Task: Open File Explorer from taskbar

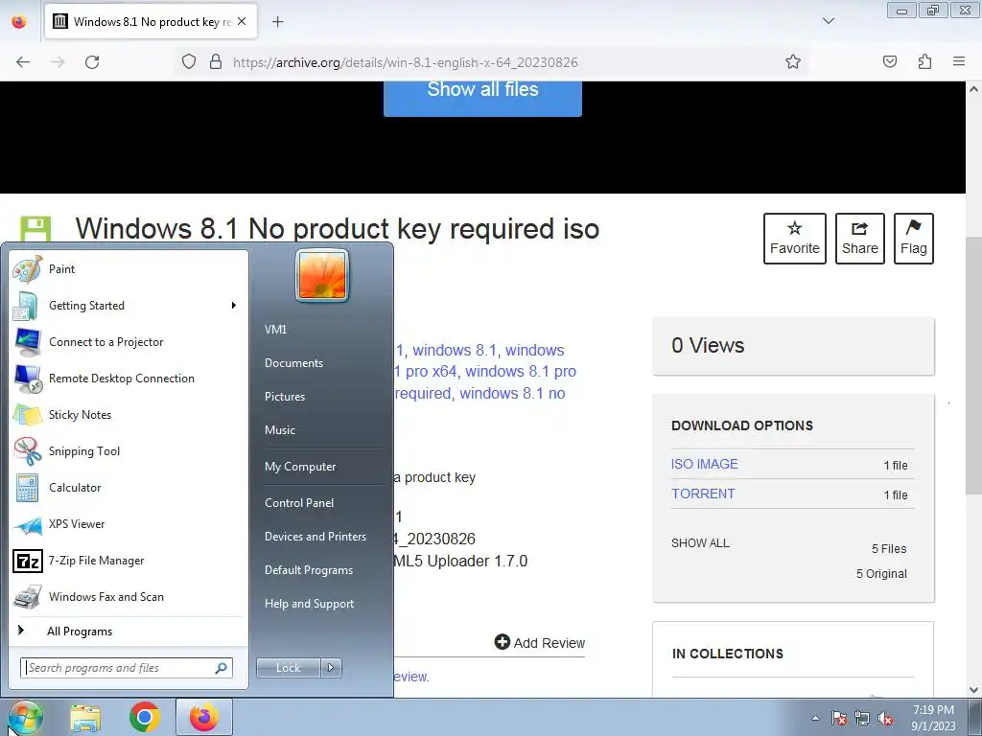Action: point(85,718)
